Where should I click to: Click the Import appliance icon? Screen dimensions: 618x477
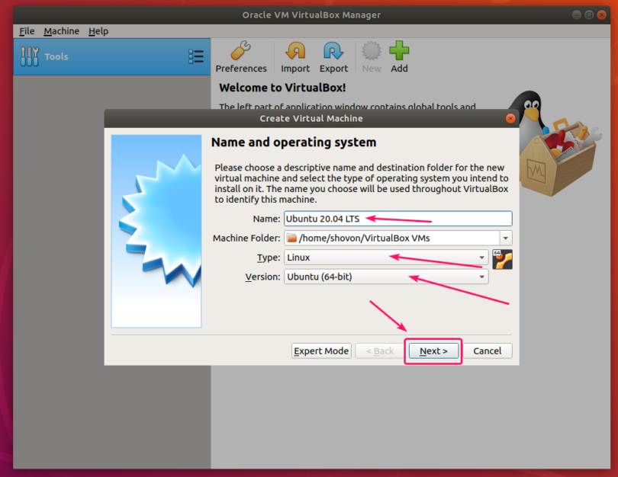pyautogui.click(x=295, y=51)
